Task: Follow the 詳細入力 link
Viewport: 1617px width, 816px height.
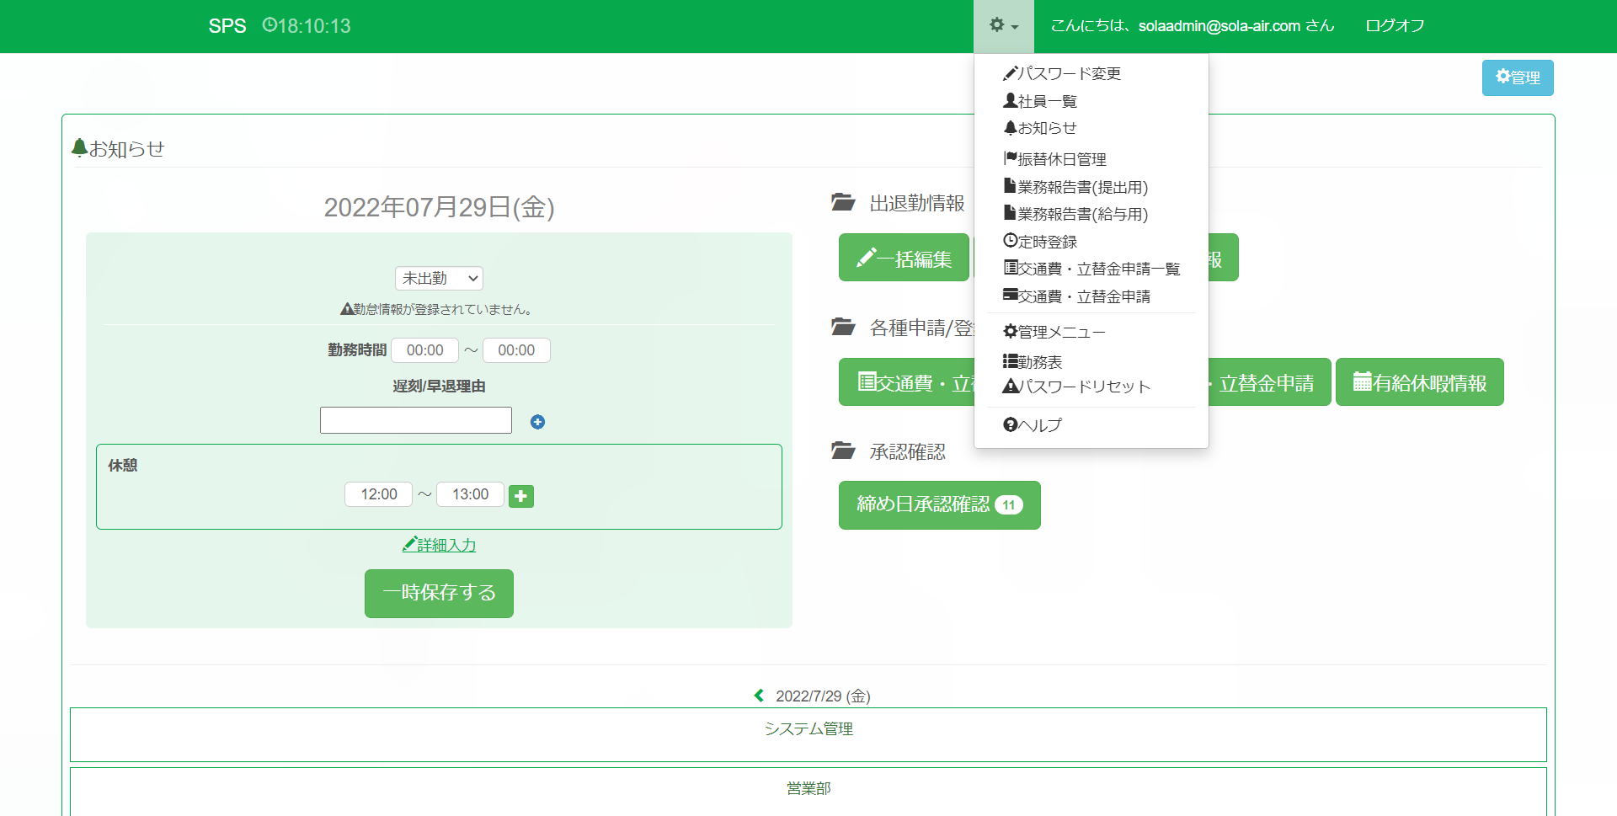Action: 440,545
